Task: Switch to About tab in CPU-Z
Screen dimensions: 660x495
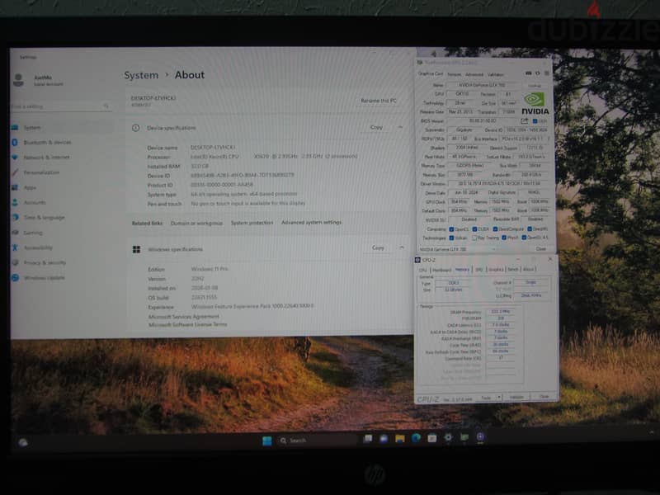Action: [528, 270]
